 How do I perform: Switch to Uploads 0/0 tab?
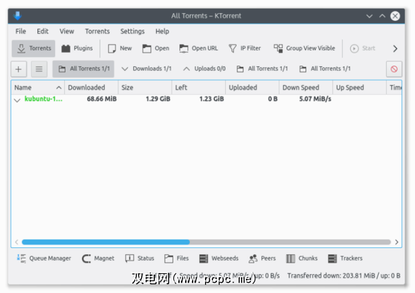pos(204,69)
